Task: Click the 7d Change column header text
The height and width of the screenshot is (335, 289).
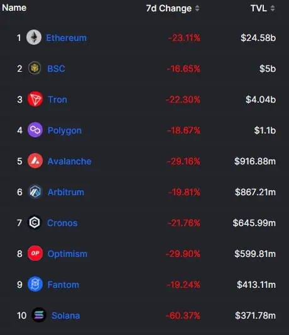Action: click(169, 9)
